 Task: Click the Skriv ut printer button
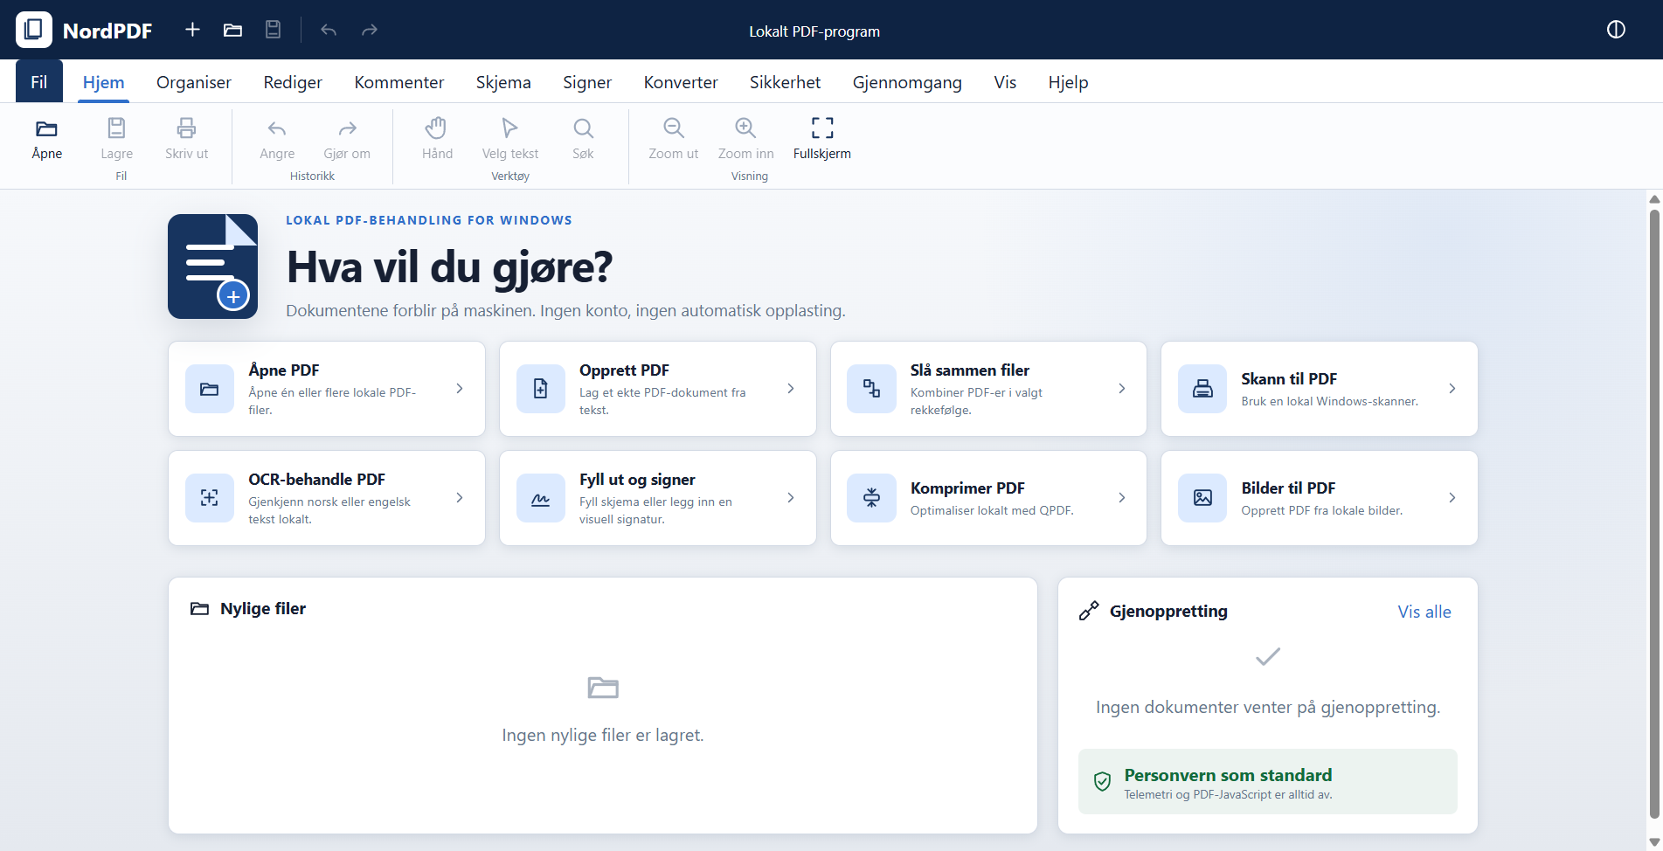click(186, 139)
